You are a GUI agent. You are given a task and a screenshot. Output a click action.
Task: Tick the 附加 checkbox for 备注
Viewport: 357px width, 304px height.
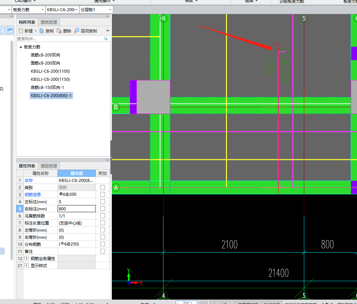click(103, 251)
